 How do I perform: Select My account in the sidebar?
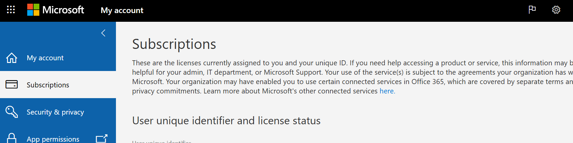(x=58, y=58)
